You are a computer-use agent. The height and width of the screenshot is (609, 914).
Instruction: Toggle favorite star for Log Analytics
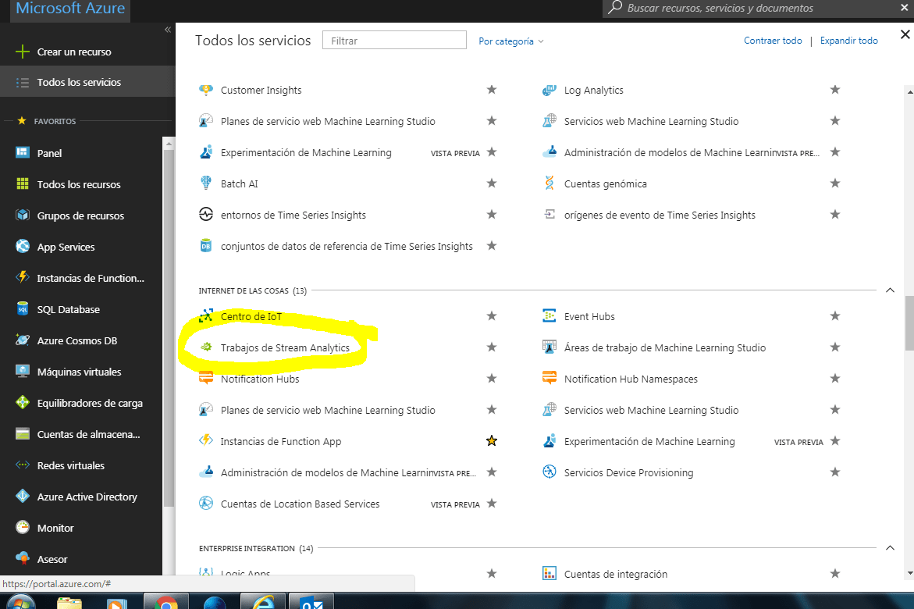pos(834,89)
